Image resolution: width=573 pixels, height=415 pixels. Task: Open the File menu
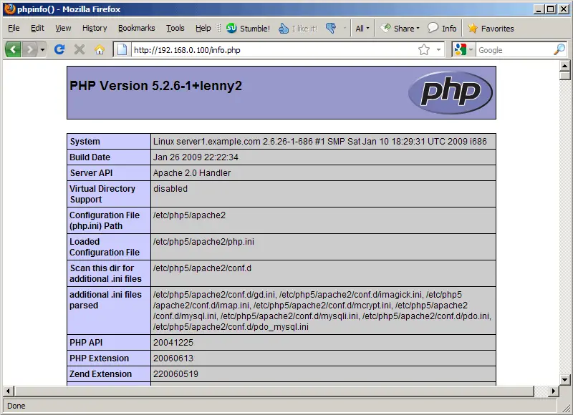click(x=14, y=28)
